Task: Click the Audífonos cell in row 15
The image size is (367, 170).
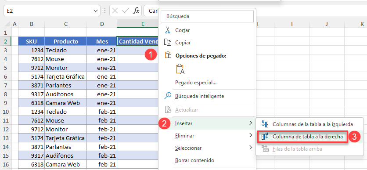Action: tap(65, 156)
